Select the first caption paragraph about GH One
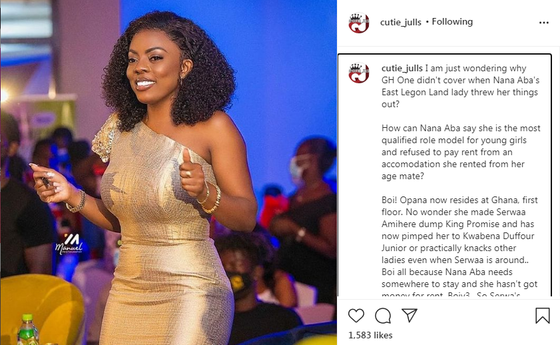The image size is (560, 345). click(x=461, y=86)
